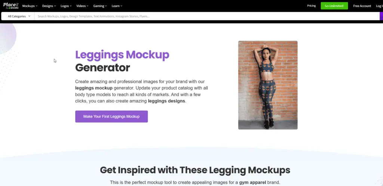Click the Log In link
Viewport: 383px width, 186px height.
[x=379, y=6]
